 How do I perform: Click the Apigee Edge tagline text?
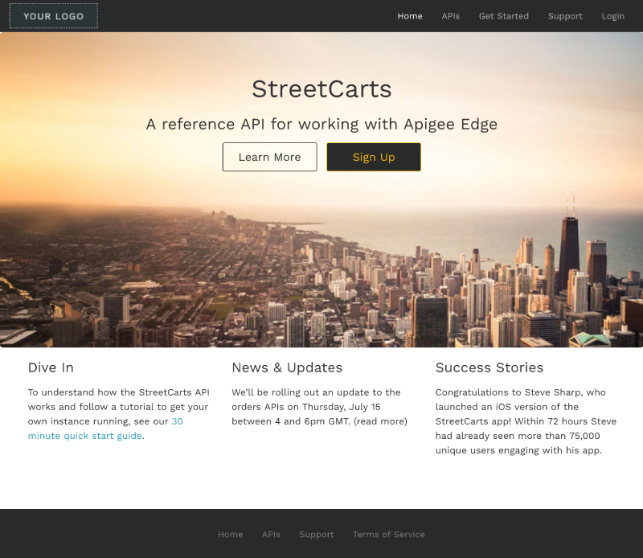click(321, 124)
